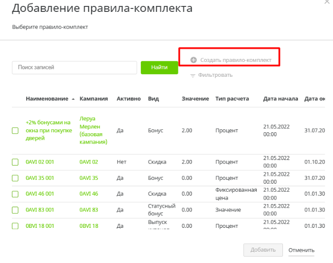Sort table by Вид column header

pos(153,99)
